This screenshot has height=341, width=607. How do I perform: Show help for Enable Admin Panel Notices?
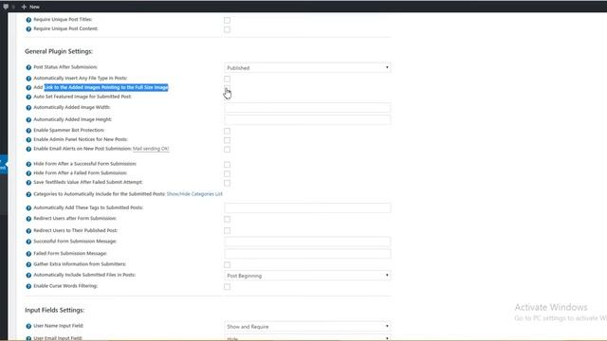(x=28, y=139)
